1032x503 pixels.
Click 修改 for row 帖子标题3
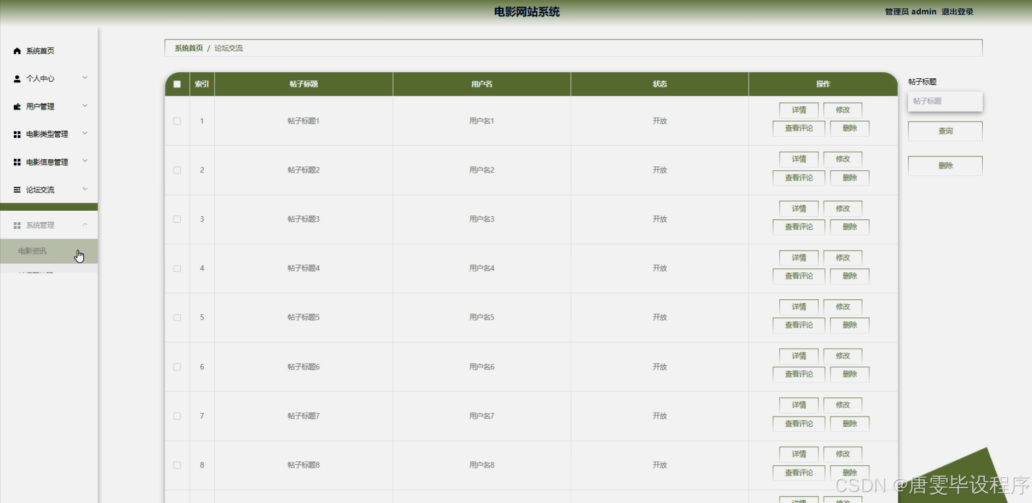(x=842, y=209)
